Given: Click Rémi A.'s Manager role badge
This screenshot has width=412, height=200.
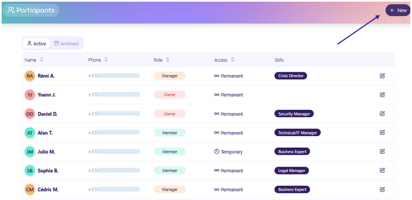Looking at the screenshot, I should (170, 76).
